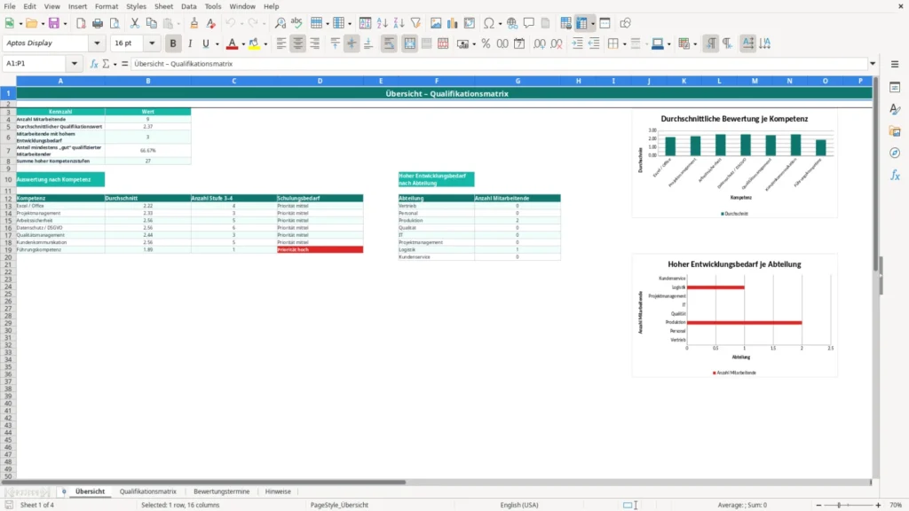
Task: Click the zoom in plus button
Action: click(878, 505)
